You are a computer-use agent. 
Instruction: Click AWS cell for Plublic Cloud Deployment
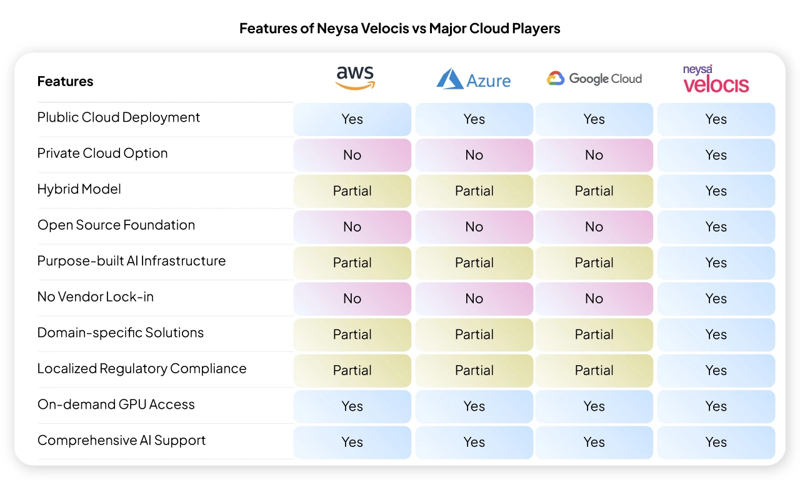[352, 119]
